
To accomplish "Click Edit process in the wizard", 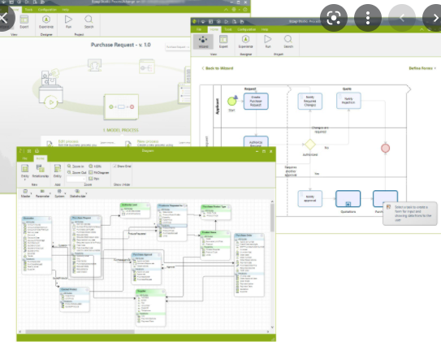I will 68,141.
